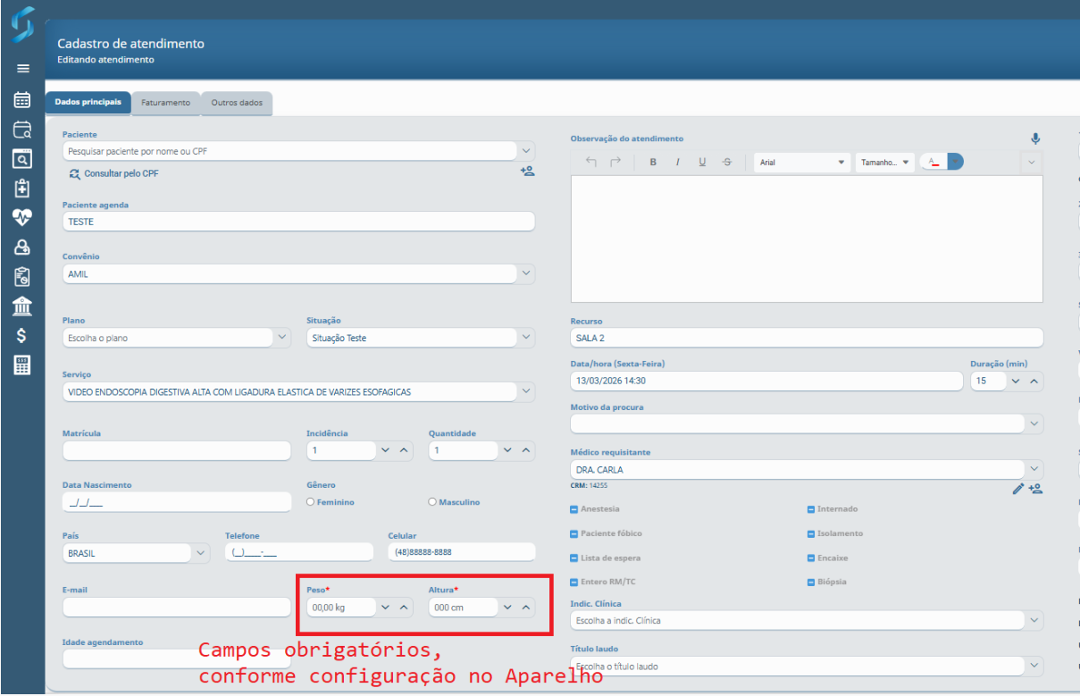Screen dimensions: 1080x696
Task: Open the window search icon in sidebar
Action: click(x=22, y=159)
